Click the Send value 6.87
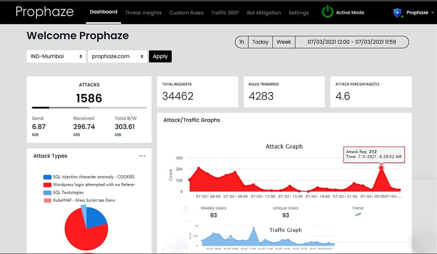The width and height of the screenshot is (437, 254). (x=39, y=127)
